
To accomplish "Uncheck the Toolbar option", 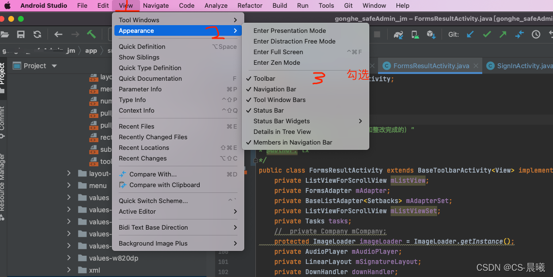I will [305, 78].
